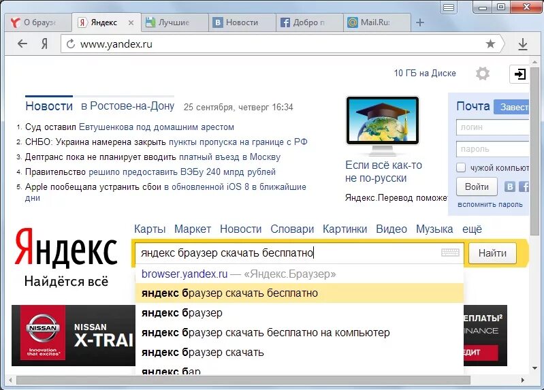Click the scroll right arrow at bottom
This screenshot has width=544, height=390.
click(522, 380)
